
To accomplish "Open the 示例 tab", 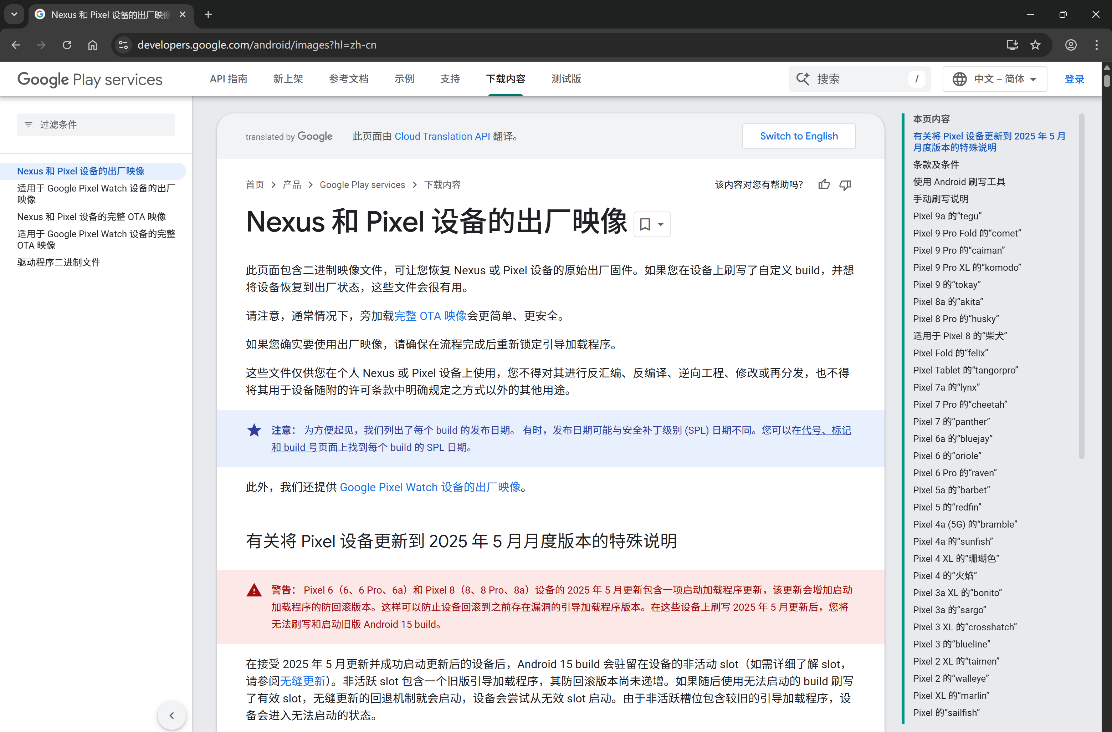I will pyautogui.click(x=404, y=79).
